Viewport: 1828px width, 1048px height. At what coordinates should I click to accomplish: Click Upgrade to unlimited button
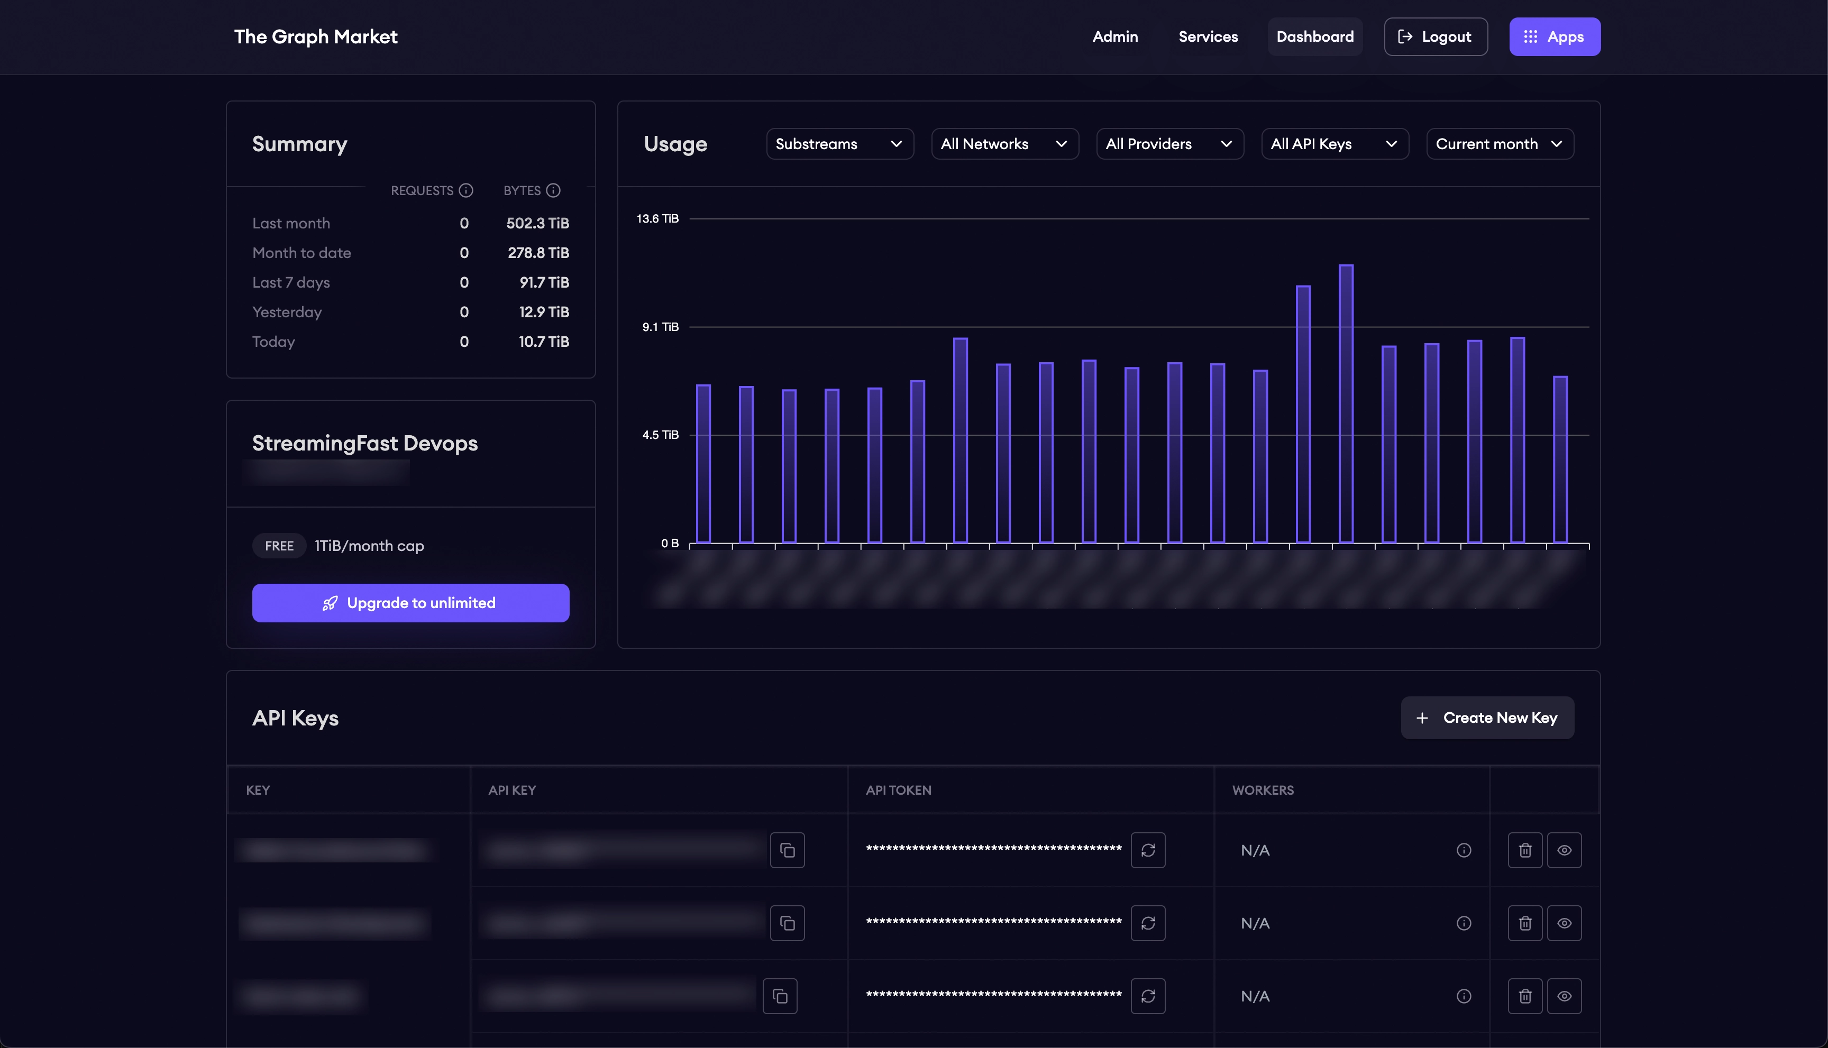(410, 602)
